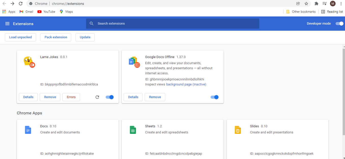The height and width of the screenshot is (159, 345).
Task: Open the Reading list
Action: (332, 12)
